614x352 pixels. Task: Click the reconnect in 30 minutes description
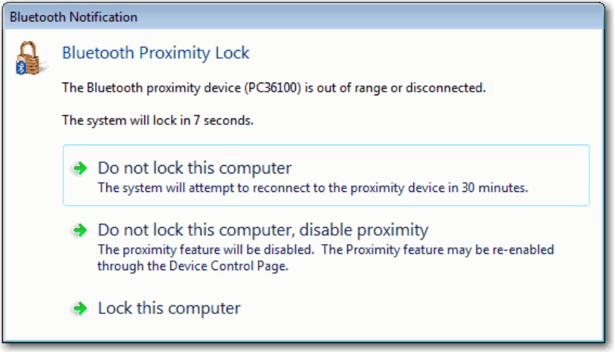point(312,188)
